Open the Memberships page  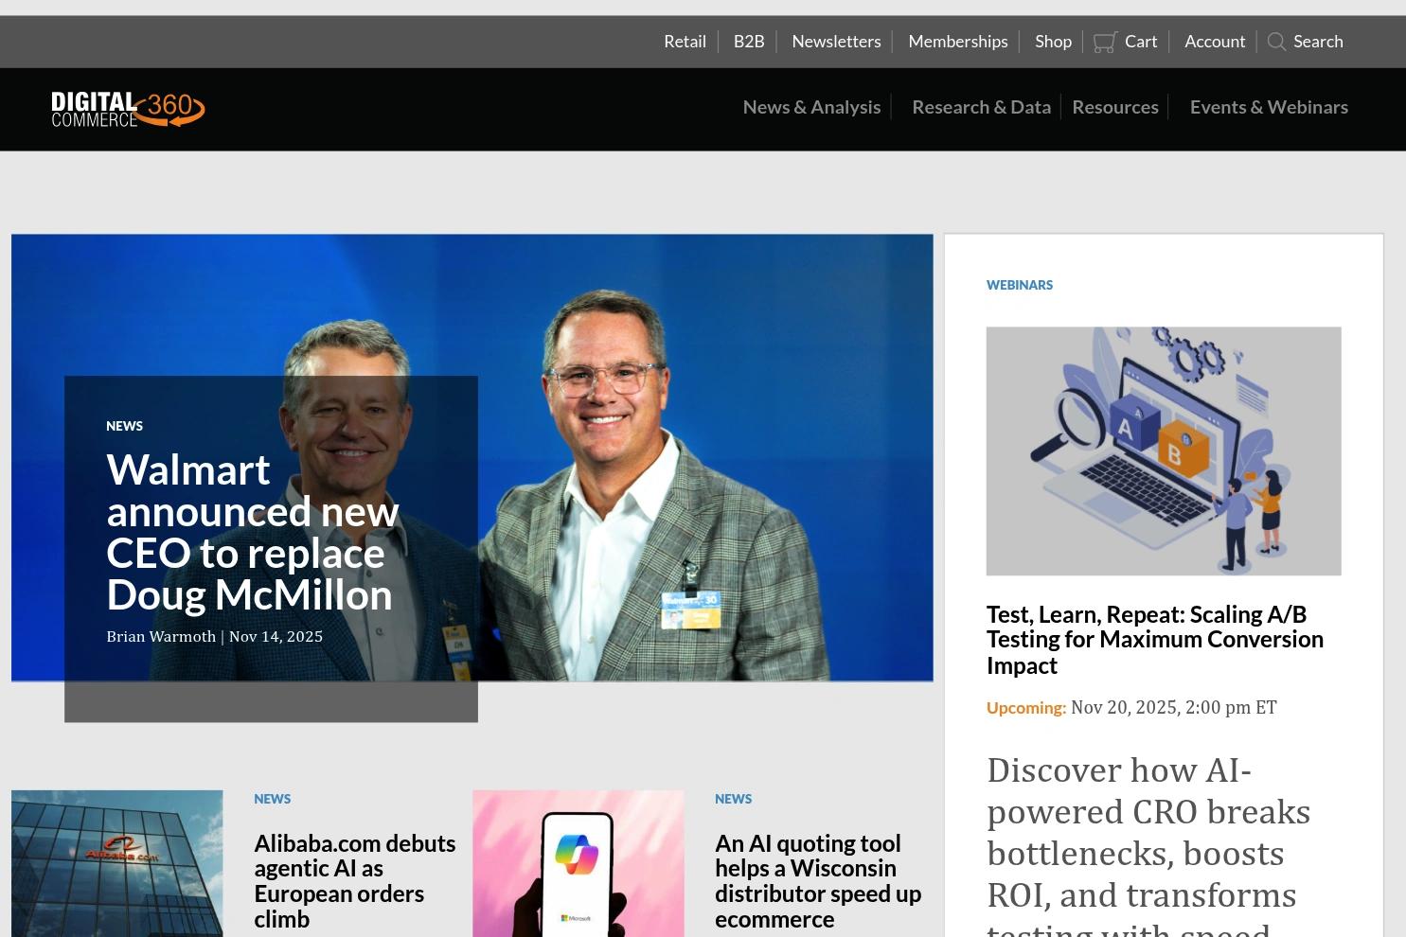tap(957, 41)
